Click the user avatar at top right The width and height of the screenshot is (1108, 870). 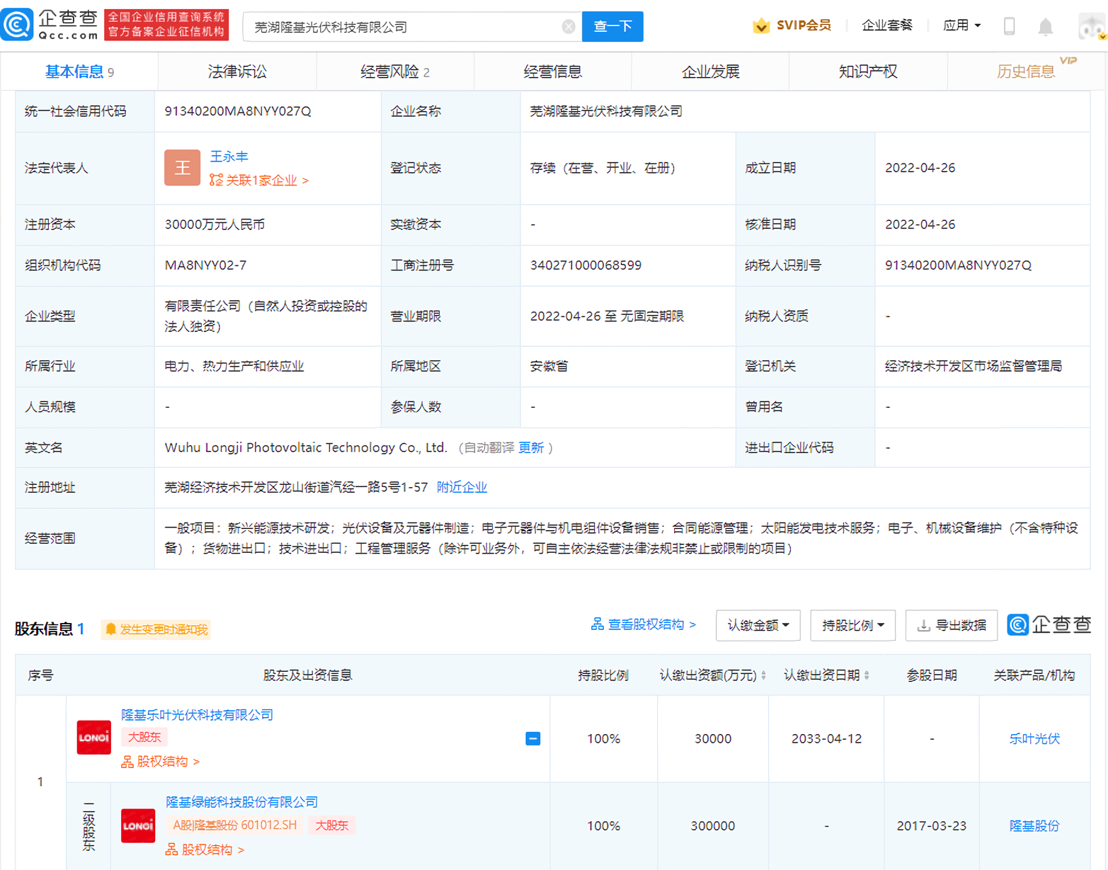(1092, 27)
